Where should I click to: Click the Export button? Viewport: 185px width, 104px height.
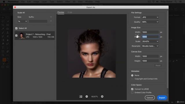click(162, 98)
